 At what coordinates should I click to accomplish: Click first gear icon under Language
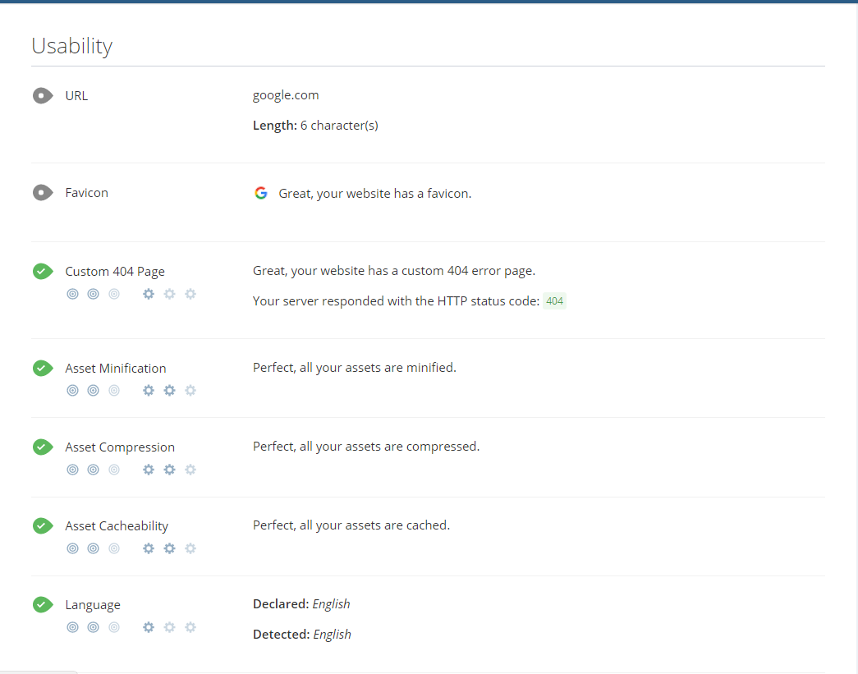(149, 627)
